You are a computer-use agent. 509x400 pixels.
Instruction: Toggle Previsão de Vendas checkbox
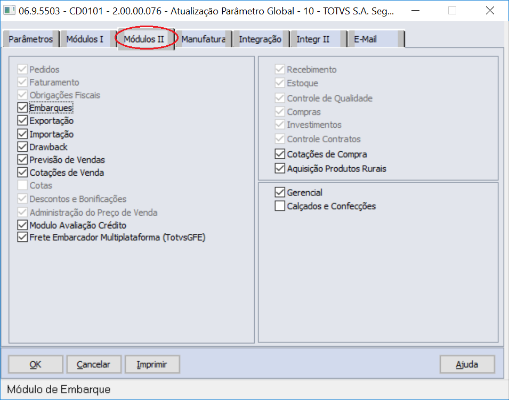[22, 160]
